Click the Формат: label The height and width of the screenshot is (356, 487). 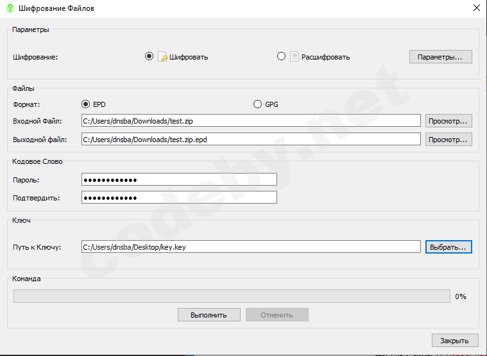point(26,104)
